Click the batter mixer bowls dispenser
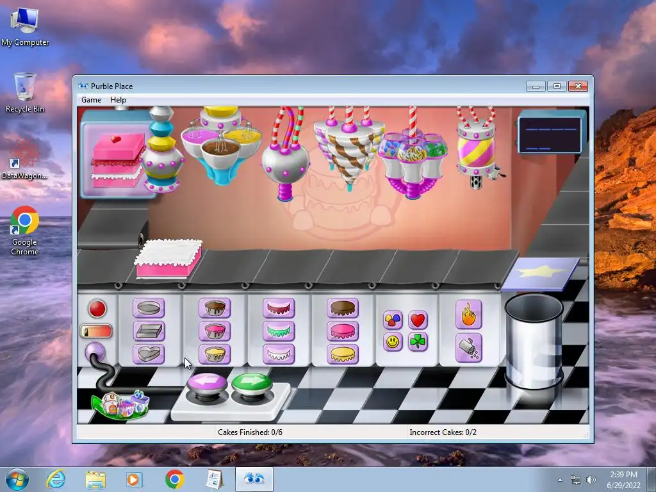The width and height of the screenshot is (656, 492). (x=221, y=145)
